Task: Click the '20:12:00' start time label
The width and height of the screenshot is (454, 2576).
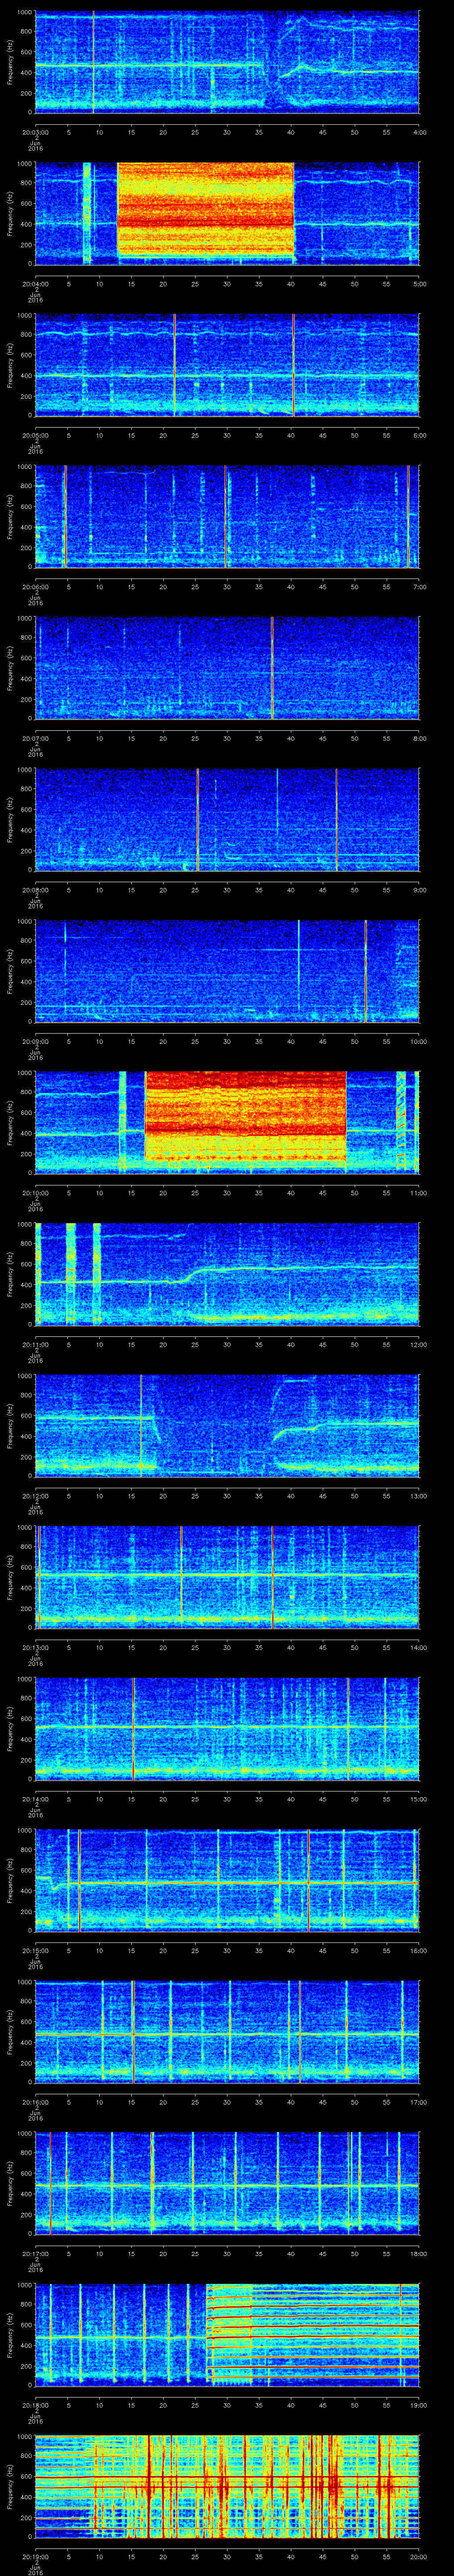Action: click(x=35, y=1495)
